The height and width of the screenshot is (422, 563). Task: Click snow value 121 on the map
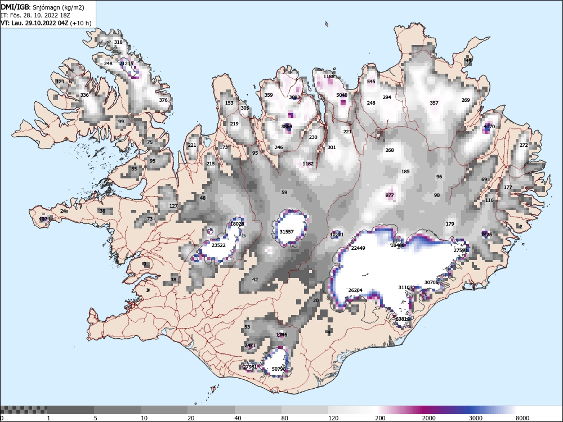coord(60,82)
